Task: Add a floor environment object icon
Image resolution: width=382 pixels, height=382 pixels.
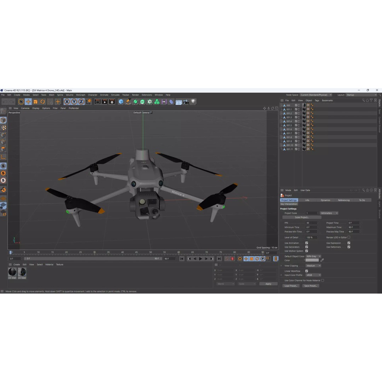Action: pyautogui.click(x=179, y=102)
